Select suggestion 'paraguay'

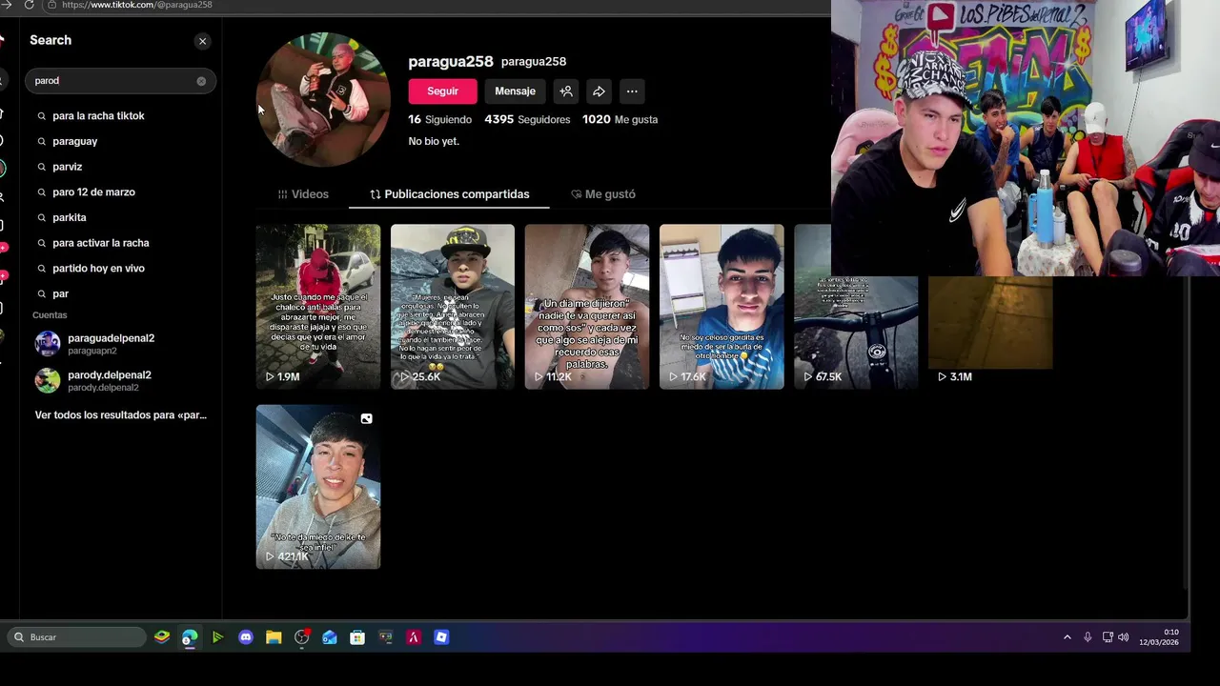point(74,141)
